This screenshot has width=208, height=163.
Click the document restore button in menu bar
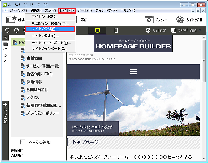(x=198, y=11)
